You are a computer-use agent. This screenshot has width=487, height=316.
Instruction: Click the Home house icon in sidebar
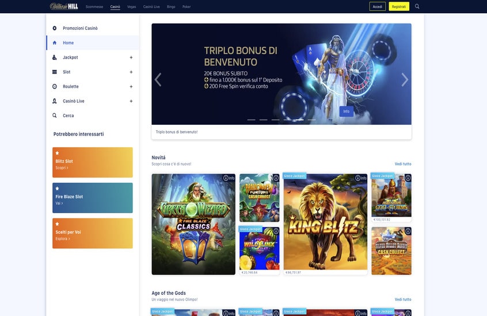[x=55, y=43]
